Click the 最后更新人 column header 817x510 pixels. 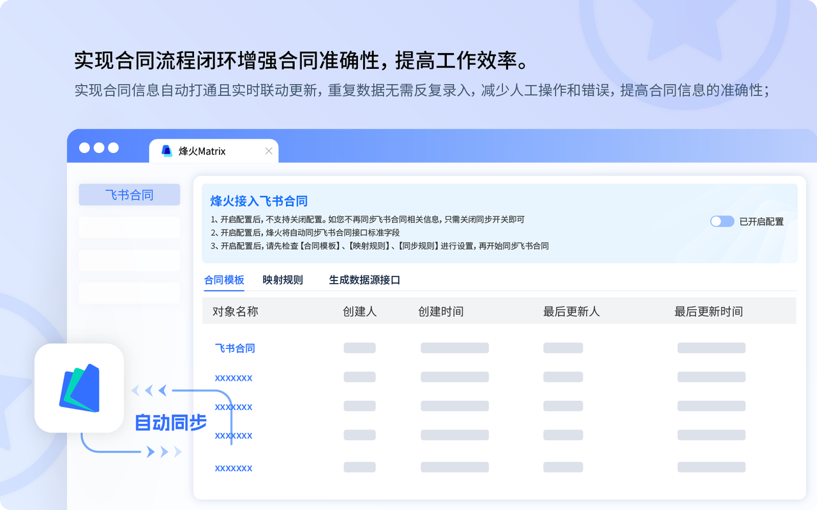click(571, 312)
